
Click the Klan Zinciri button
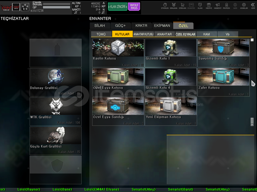(x=117, y=7)
